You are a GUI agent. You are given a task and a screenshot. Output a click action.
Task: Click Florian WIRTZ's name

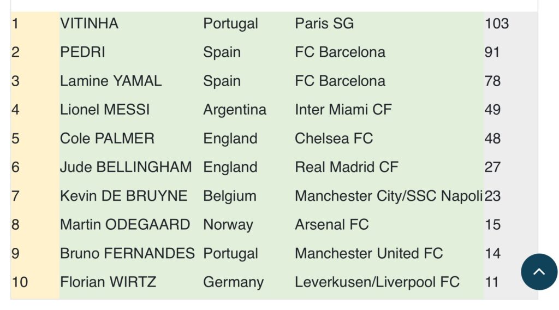point(108,282)
